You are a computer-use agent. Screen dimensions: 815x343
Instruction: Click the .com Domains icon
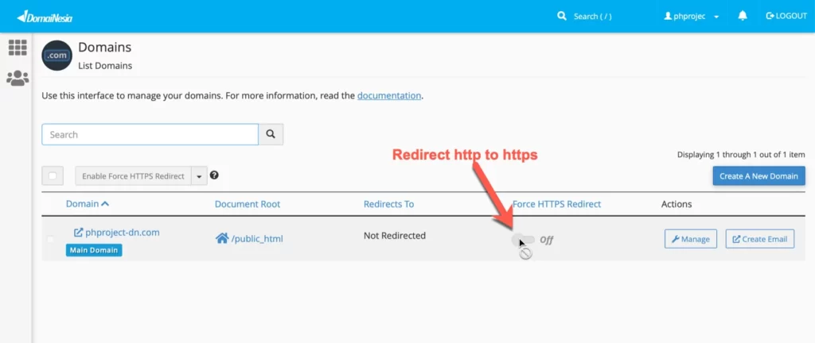tap(57, 56)
